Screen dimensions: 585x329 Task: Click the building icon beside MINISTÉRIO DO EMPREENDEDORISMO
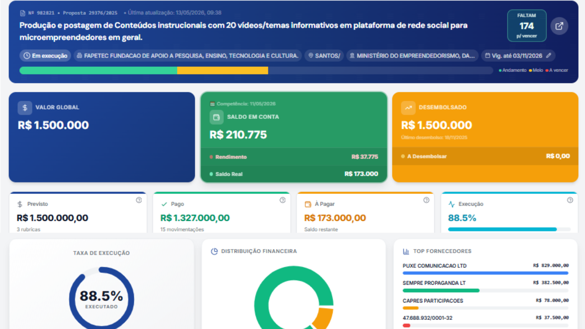(x=352, y=56)
